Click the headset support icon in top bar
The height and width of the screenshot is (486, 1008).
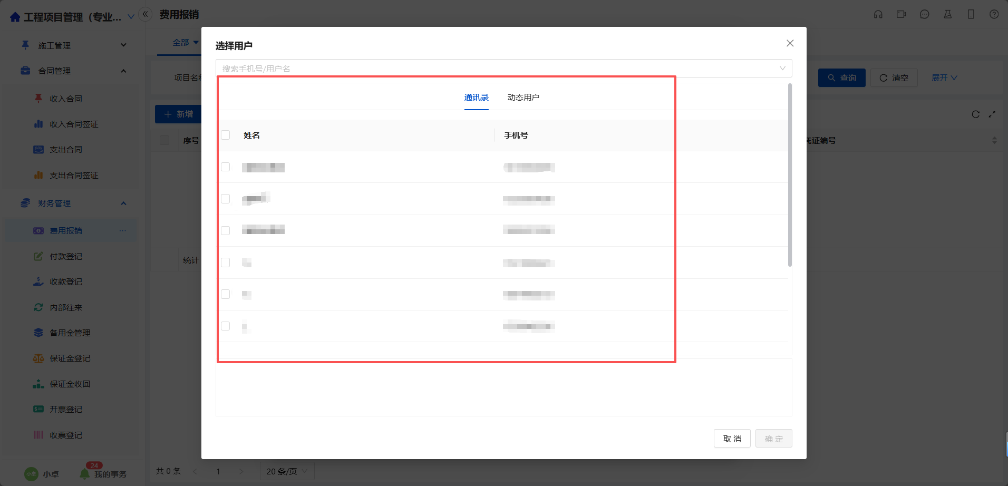(x=878, y=15)
